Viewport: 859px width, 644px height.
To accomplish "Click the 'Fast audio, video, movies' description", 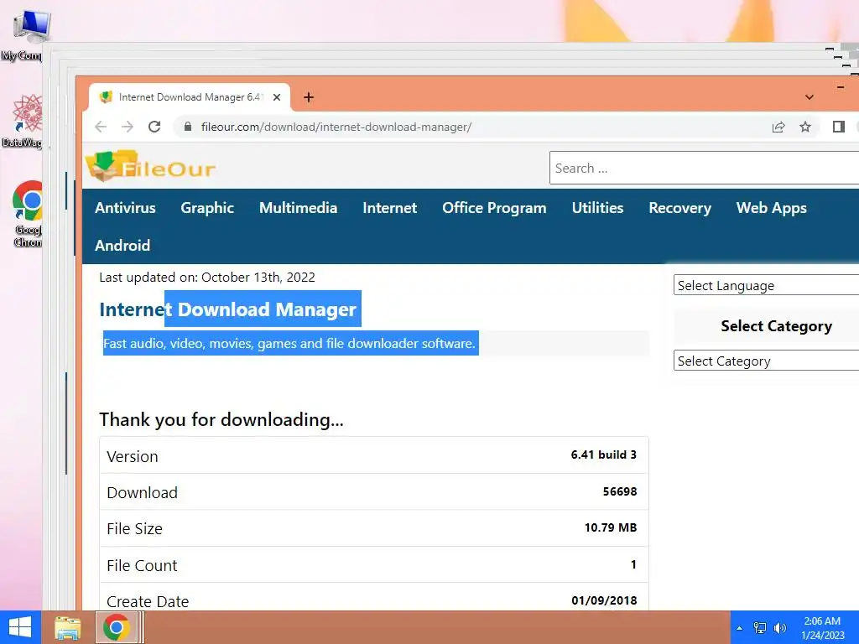I will pos(289,343).
